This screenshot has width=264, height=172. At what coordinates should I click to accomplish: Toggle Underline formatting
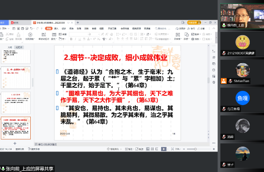pyautogui.click(x=80, y=39)
